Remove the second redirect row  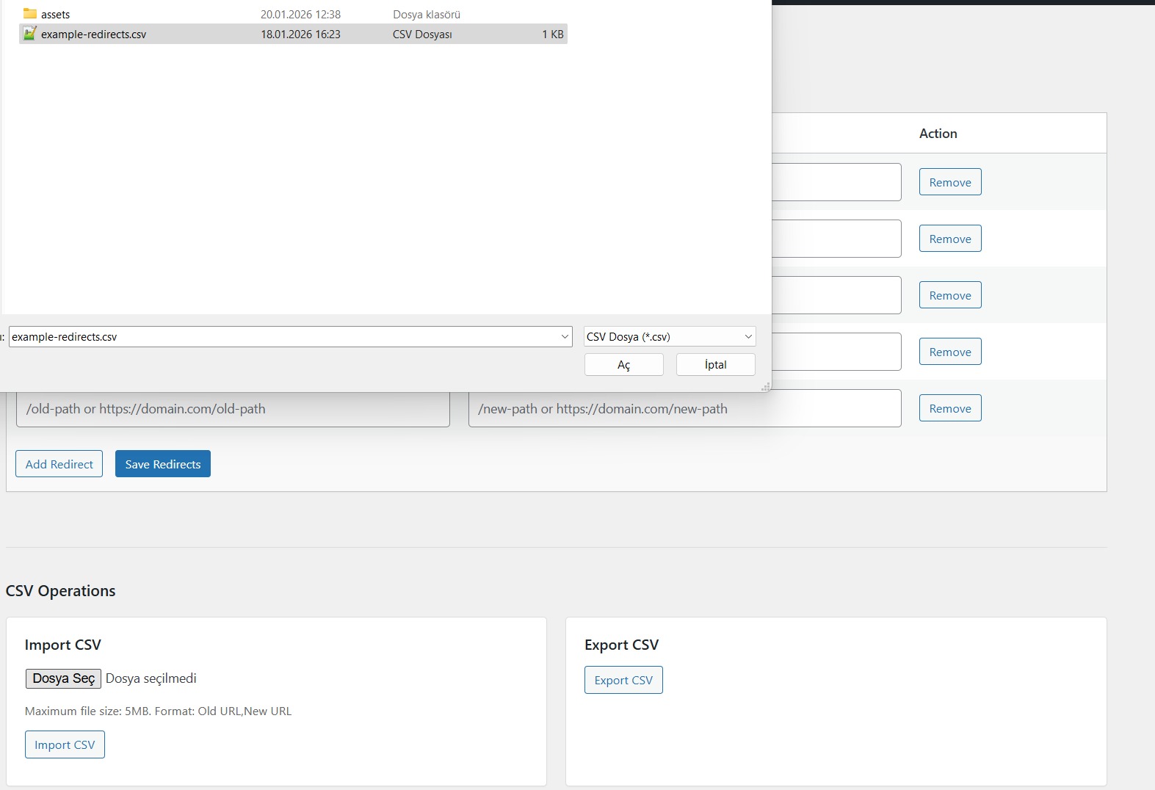(x=950, y=239)
